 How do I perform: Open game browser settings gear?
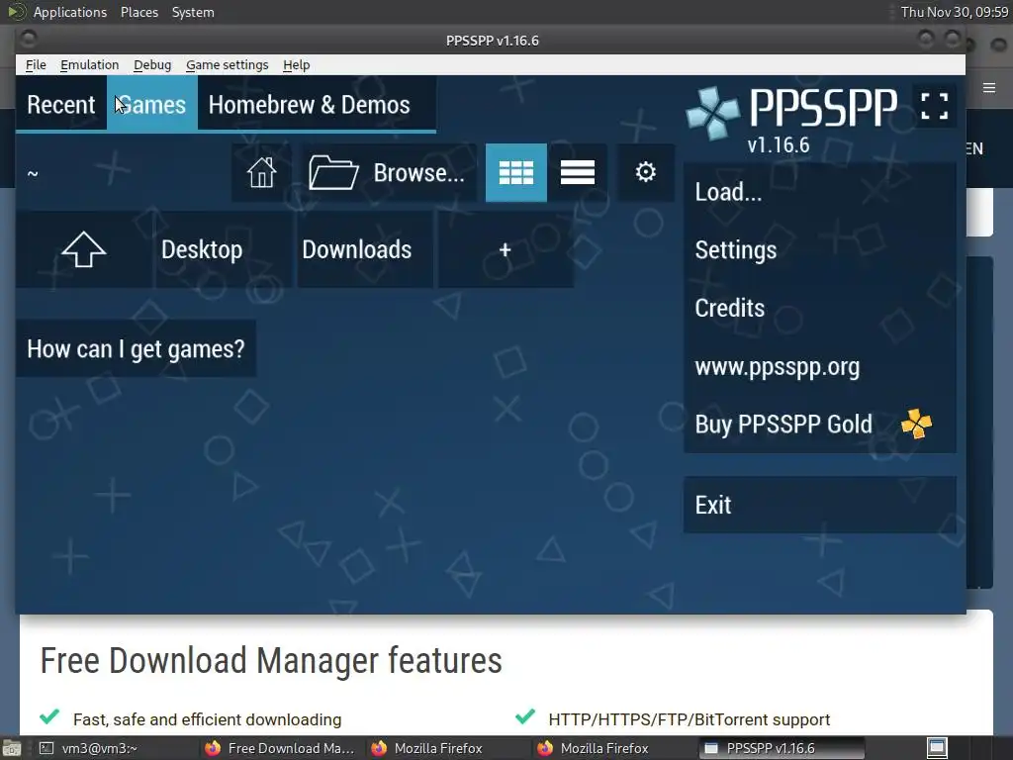pos(645,172)
